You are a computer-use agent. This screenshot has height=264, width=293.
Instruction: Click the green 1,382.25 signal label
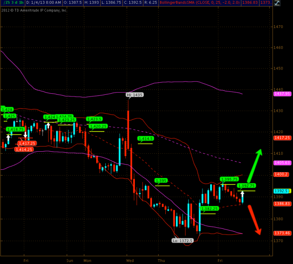[x=209, y=208]
